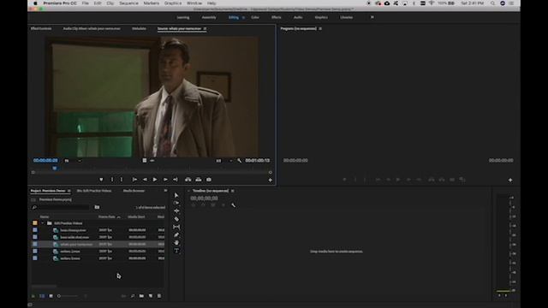Switch to the Effects workspace
The image size is (548, 308).
click(x=276, y=17)
